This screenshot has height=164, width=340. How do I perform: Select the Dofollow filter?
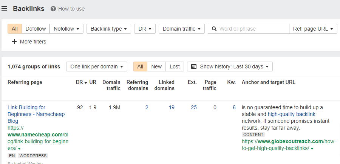[x=36, y=29]
